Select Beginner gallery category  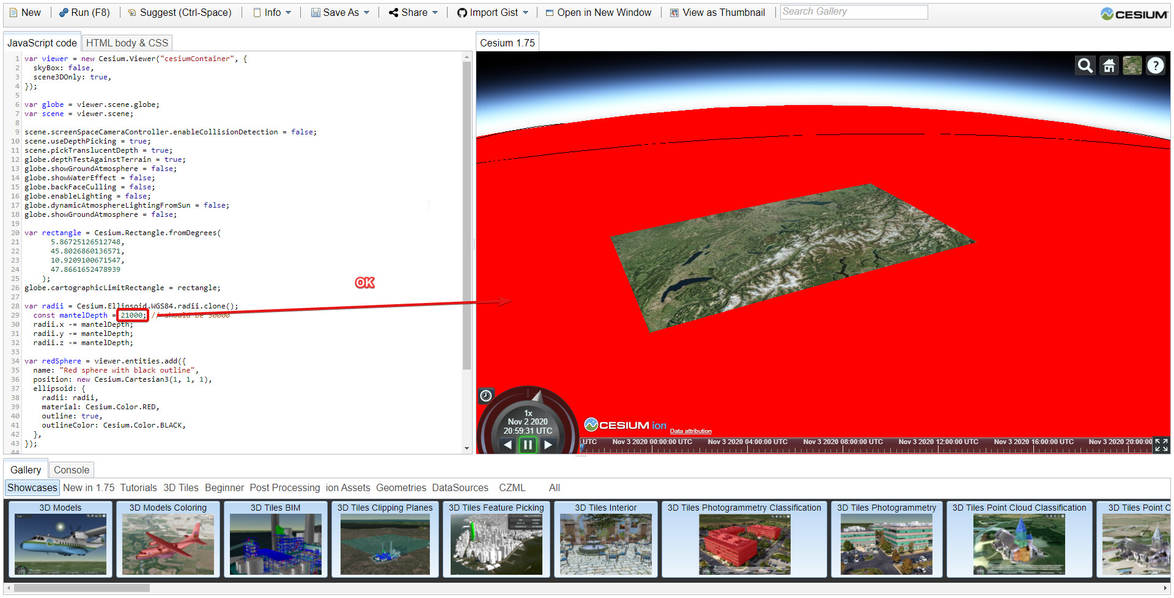point(224,487)
